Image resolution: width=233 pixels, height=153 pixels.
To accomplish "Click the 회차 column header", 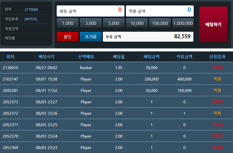I will point(10,57).
